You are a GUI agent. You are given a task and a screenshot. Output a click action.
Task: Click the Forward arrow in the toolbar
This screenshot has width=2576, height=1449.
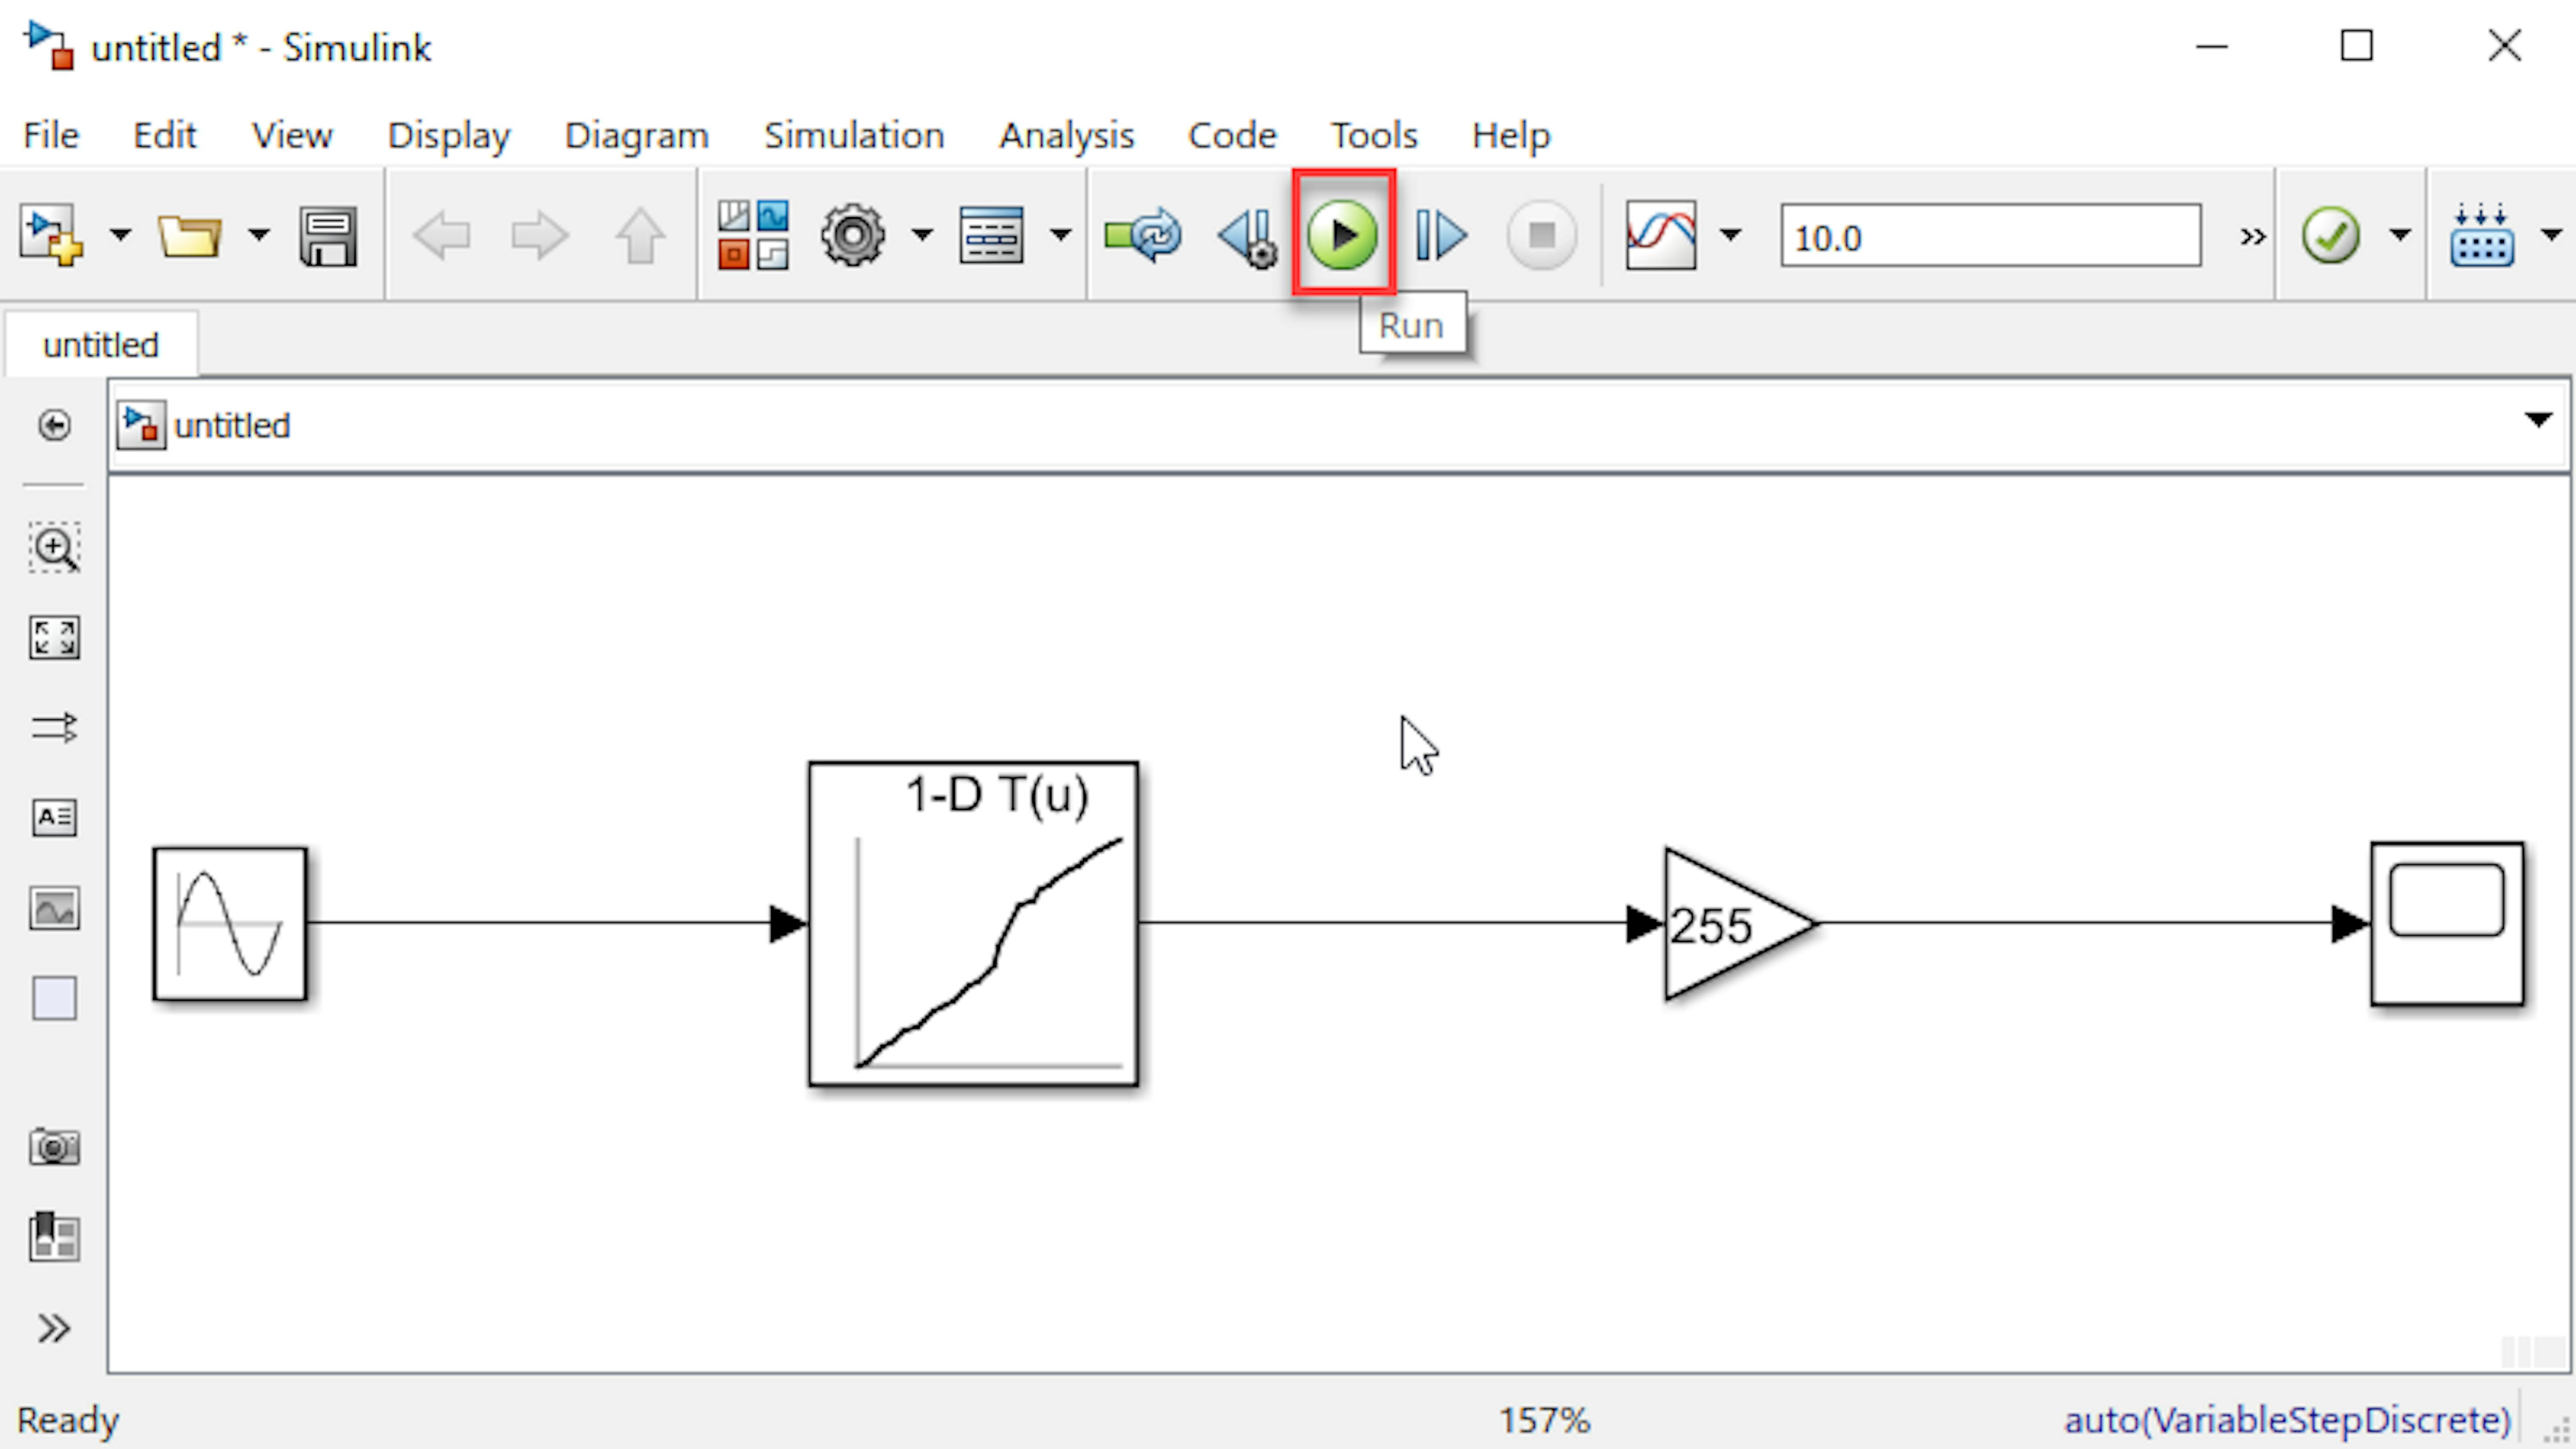click(540, 236)
